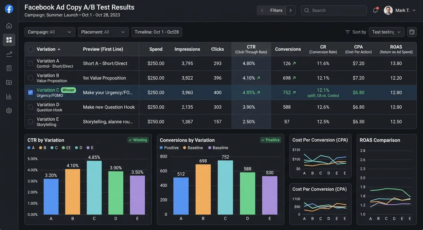Click uplift arrow next to 126 conversions

(294, 63)
